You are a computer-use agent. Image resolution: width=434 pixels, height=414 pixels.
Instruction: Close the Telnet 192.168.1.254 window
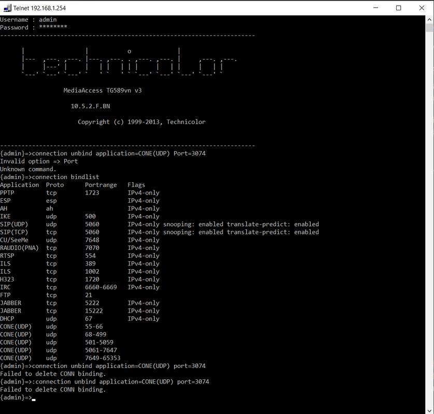coord(422,8)
